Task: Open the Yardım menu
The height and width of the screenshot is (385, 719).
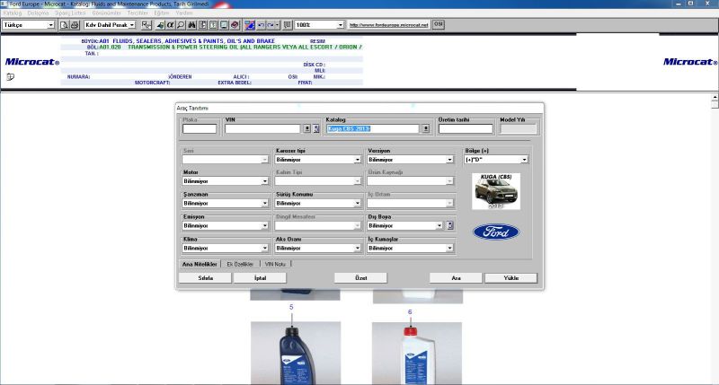Action: pos(184,13)
